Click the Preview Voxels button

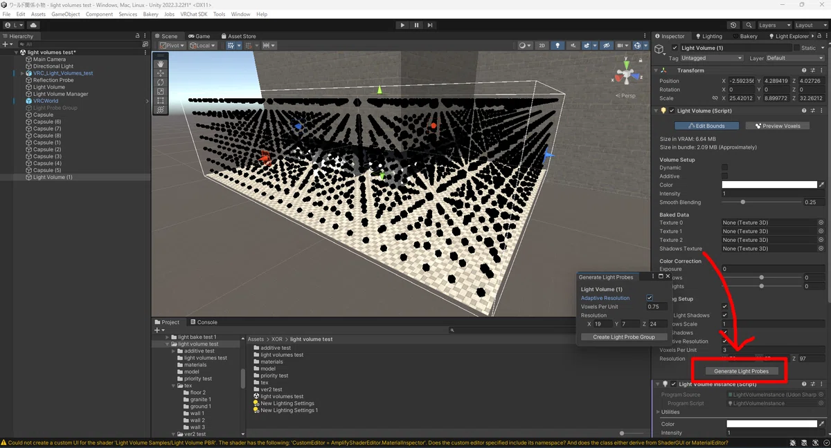point(778,126)
